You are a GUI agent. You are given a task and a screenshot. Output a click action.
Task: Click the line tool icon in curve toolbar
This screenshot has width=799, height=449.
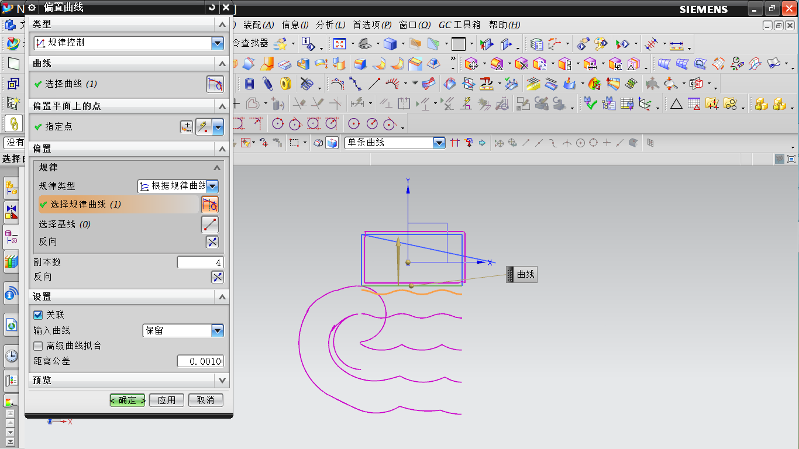(375, 84)
